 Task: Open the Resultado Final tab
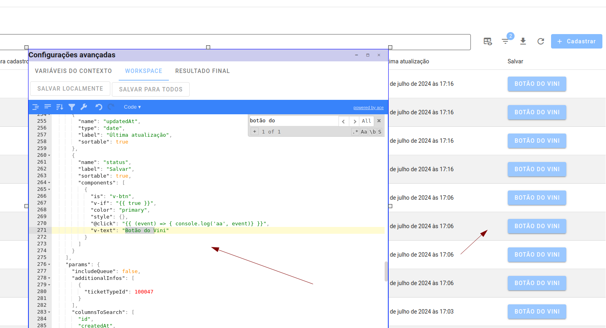[203, 71]
